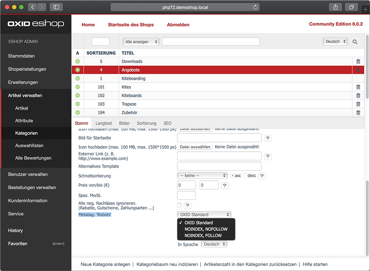Screen dimensions: 370x271
Task: Click Home link in header
Action: click(88, 25)
